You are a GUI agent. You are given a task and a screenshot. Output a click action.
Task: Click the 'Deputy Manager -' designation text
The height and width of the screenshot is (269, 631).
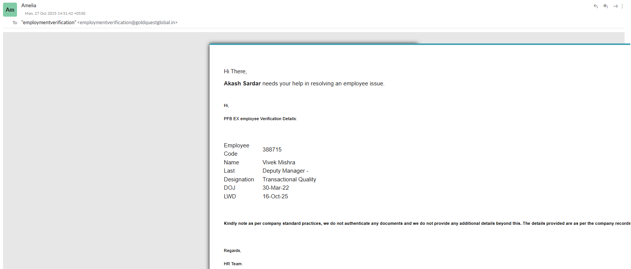(285, 171)
